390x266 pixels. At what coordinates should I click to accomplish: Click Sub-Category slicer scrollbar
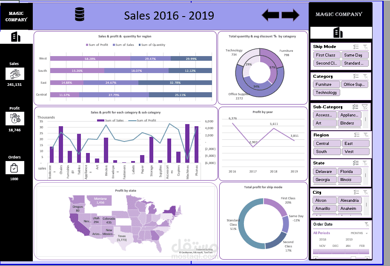point(365,119)
